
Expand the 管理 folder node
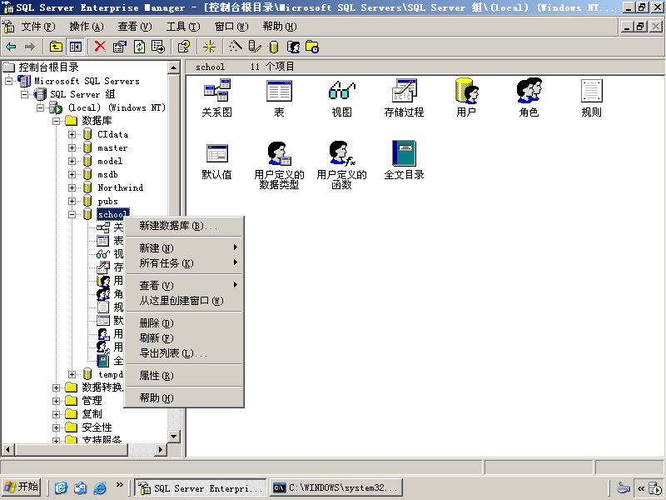click(56, 401)
